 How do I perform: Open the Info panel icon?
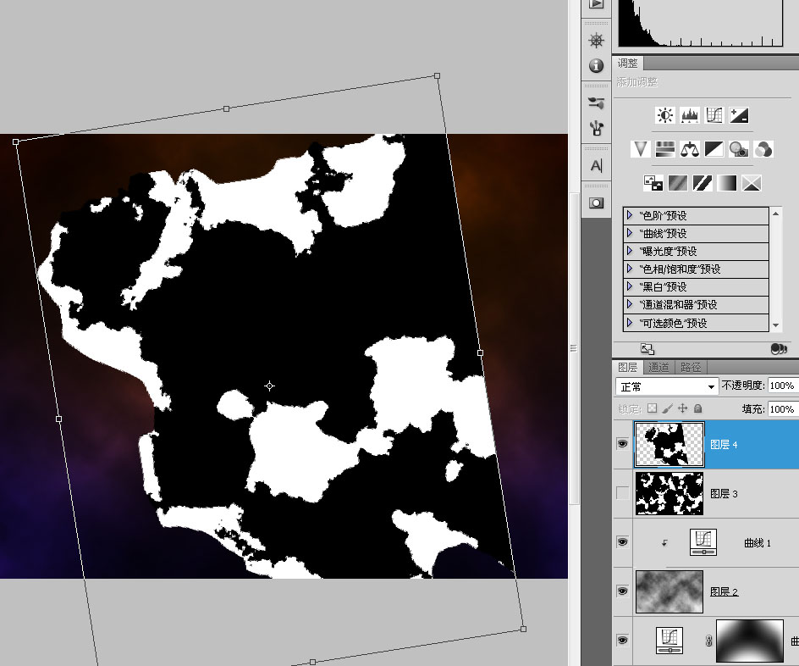coord(596,66)
